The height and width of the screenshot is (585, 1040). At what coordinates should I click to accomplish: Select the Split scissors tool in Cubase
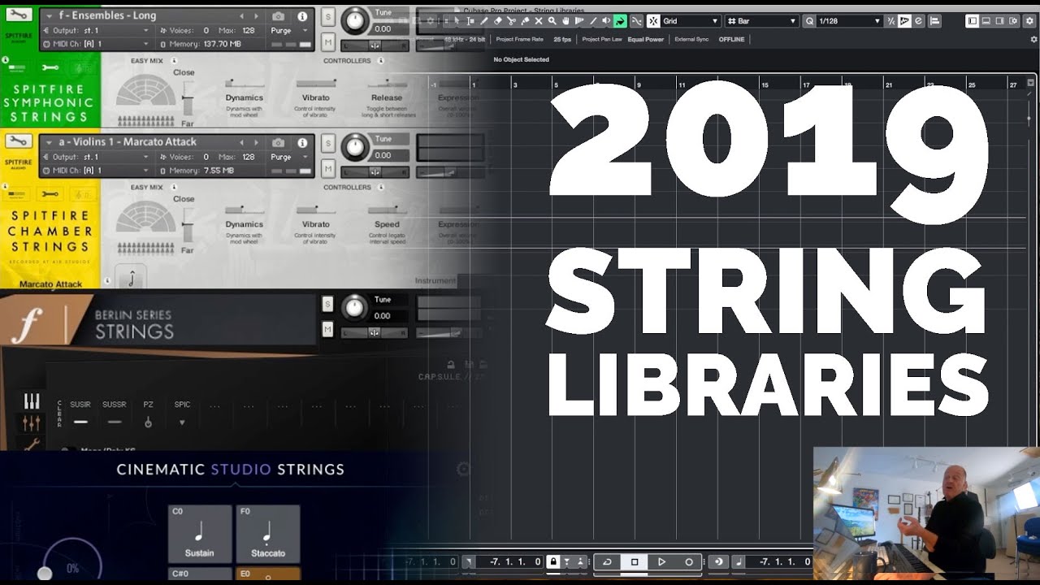click(x=510, y=21)
